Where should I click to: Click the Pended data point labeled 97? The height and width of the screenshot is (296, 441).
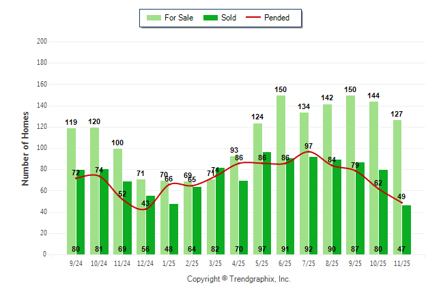(309, 151)
